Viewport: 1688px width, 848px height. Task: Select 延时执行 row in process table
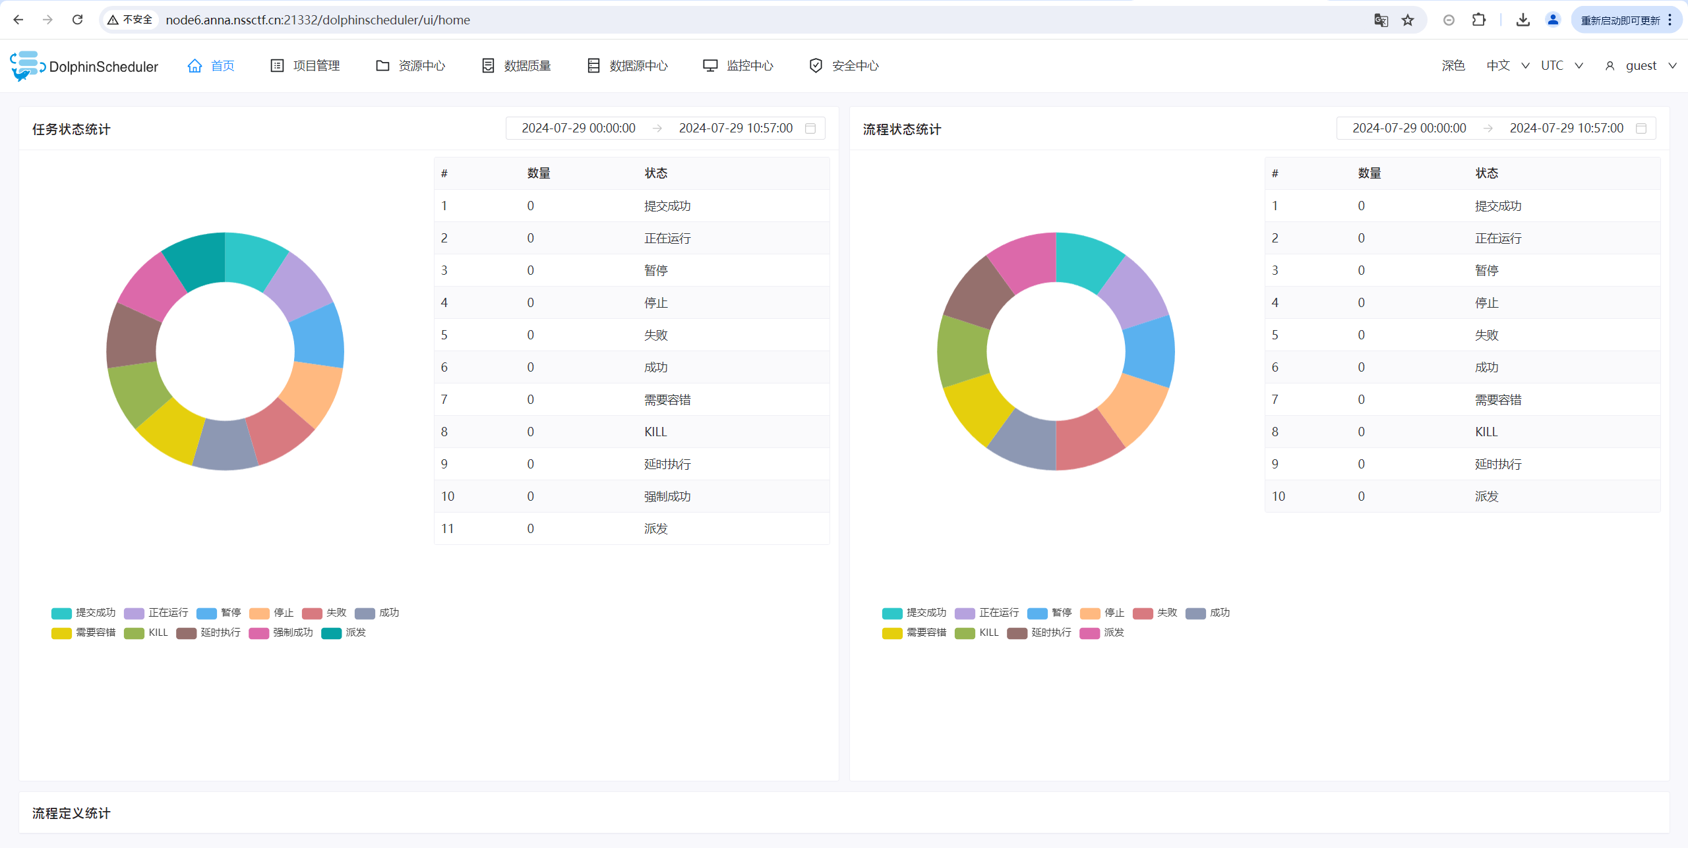coord(1462,464)
